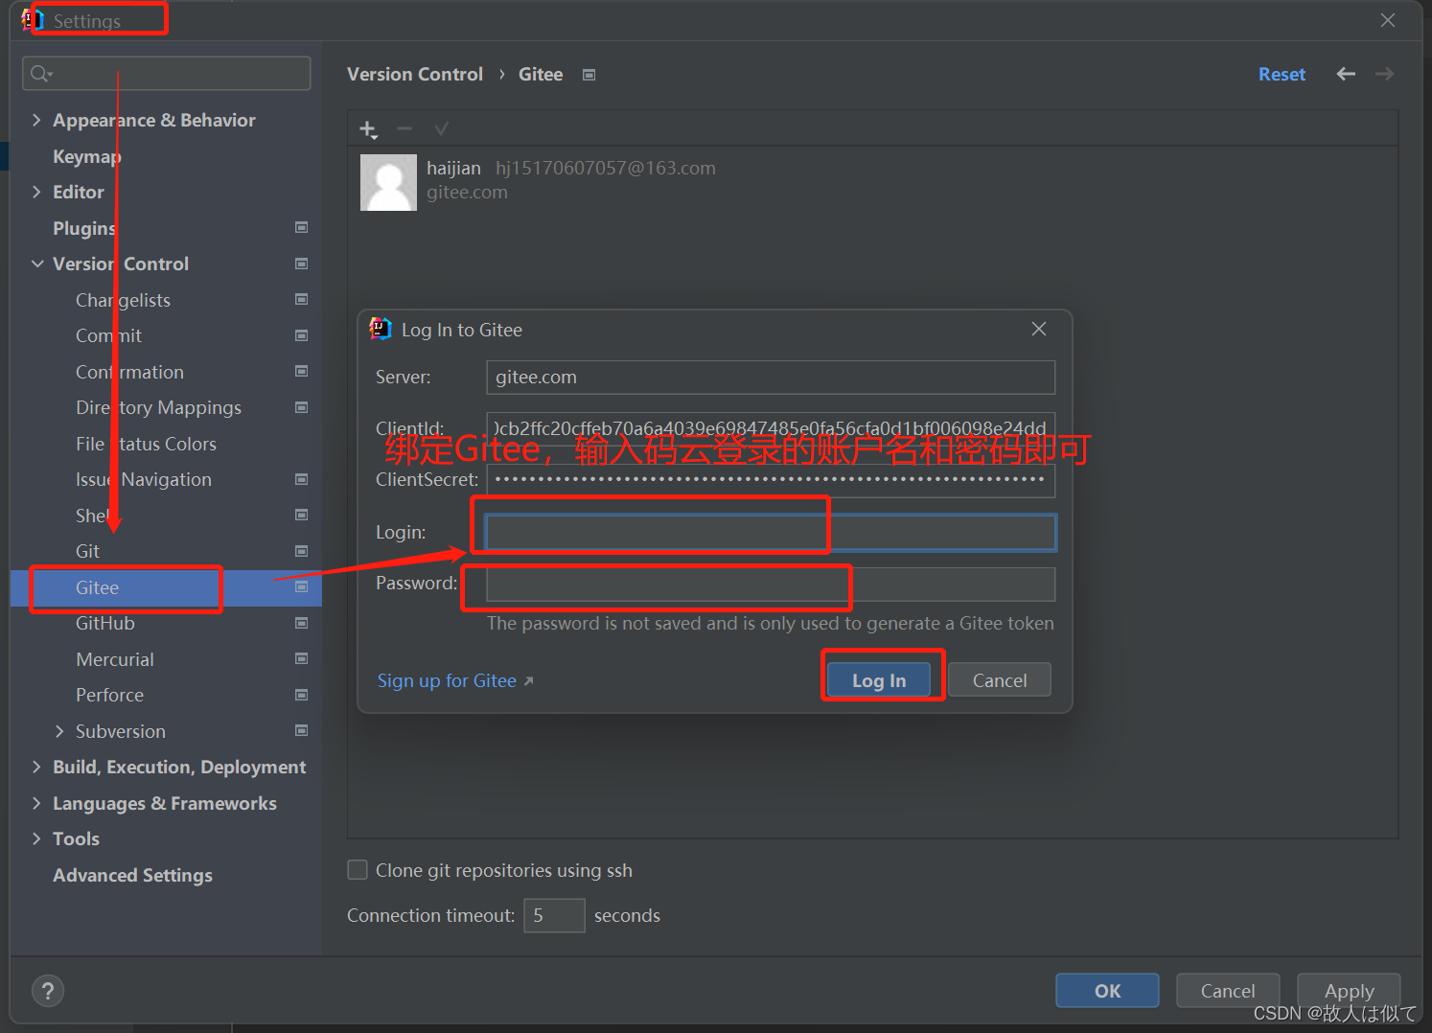Focus the Login input field

[x=771, y=532]
